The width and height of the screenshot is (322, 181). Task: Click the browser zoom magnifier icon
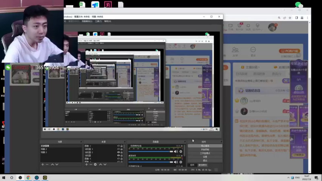pos(279,18)
